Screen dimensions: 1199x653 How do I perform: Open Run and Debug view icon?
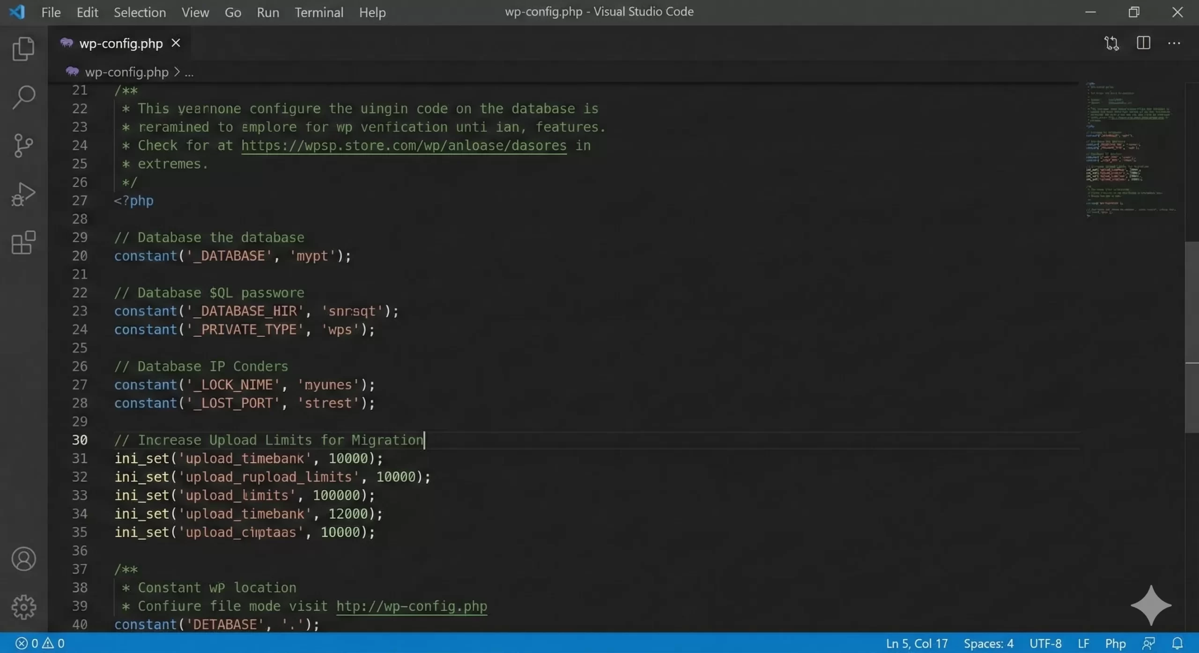[23, 194]
